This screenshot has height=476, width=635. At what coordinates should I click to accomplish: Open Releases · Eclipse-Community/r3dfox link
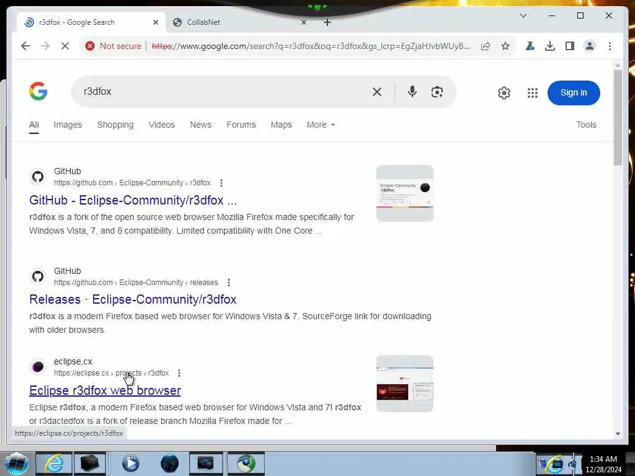click(x=133, y=299)
